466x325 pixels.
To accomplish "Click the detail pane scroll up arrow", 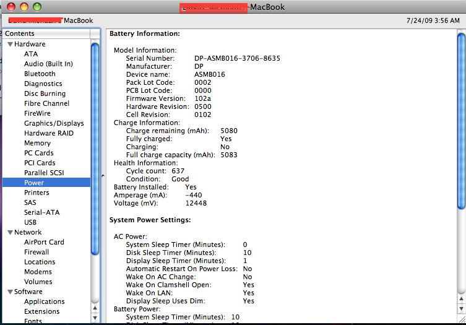I will coord(461,299).
